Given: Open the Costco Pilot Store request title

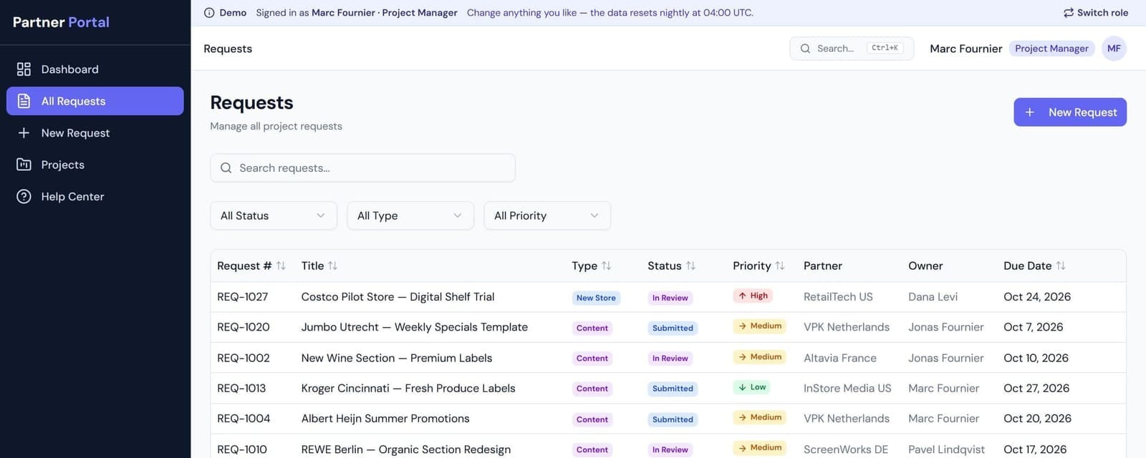Looking at the screenshot, I should coord(398,297).
